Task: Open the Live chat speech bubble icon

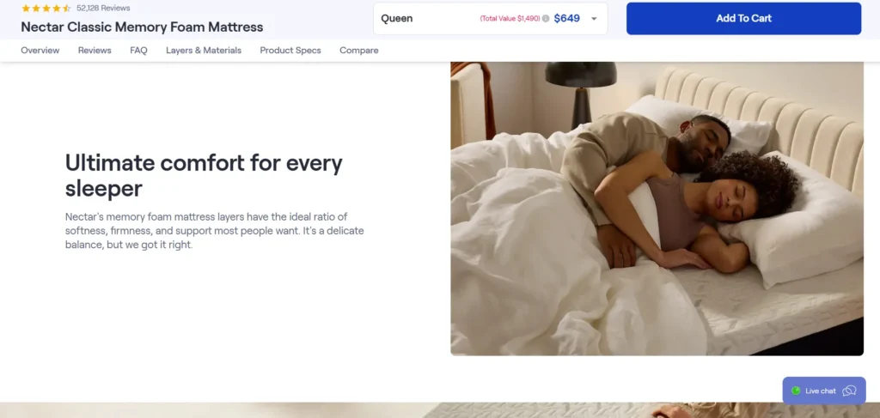Action: [x=849, y=391]
